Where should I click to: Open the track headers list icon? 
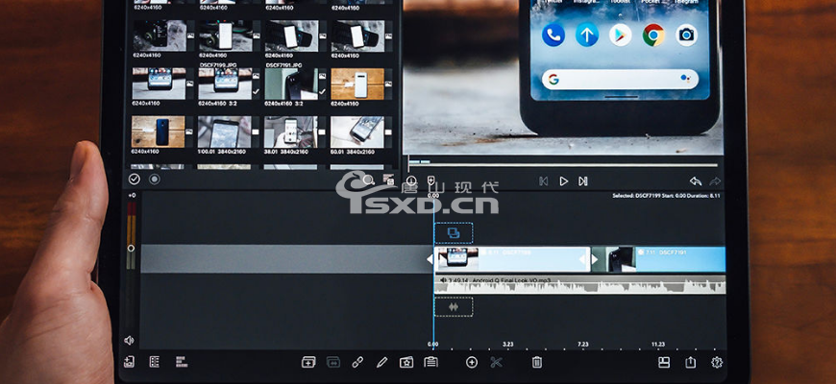click(x=155, y=362)
